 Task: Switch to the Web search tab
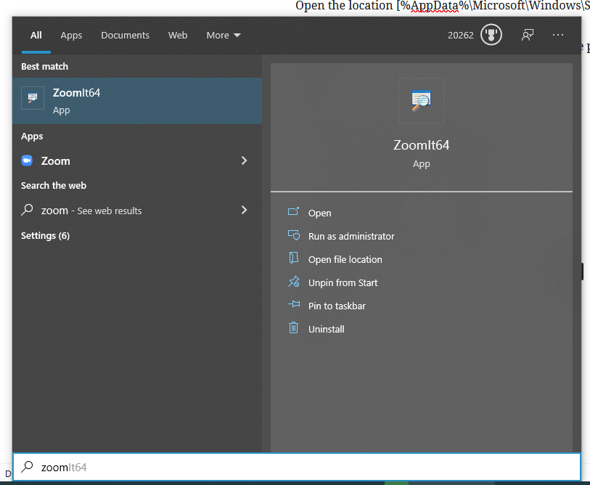(x=177, y=35)
